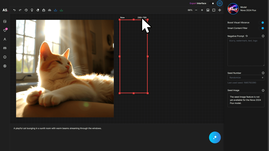Click the lightbulb ideas icon

(x=32, y=10)
